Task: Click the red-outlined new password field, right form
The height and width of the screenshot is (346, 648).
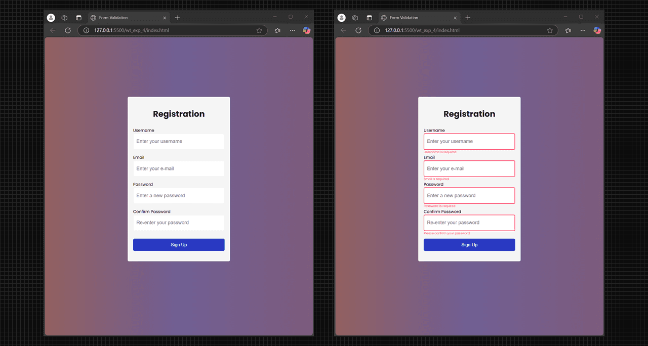Action: point(469,196)
